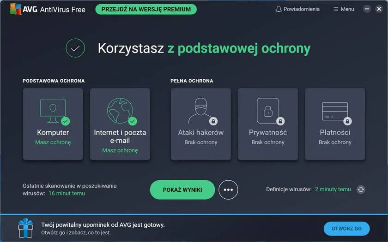Click the Komputer monitor shield icon

coord(53,110)
